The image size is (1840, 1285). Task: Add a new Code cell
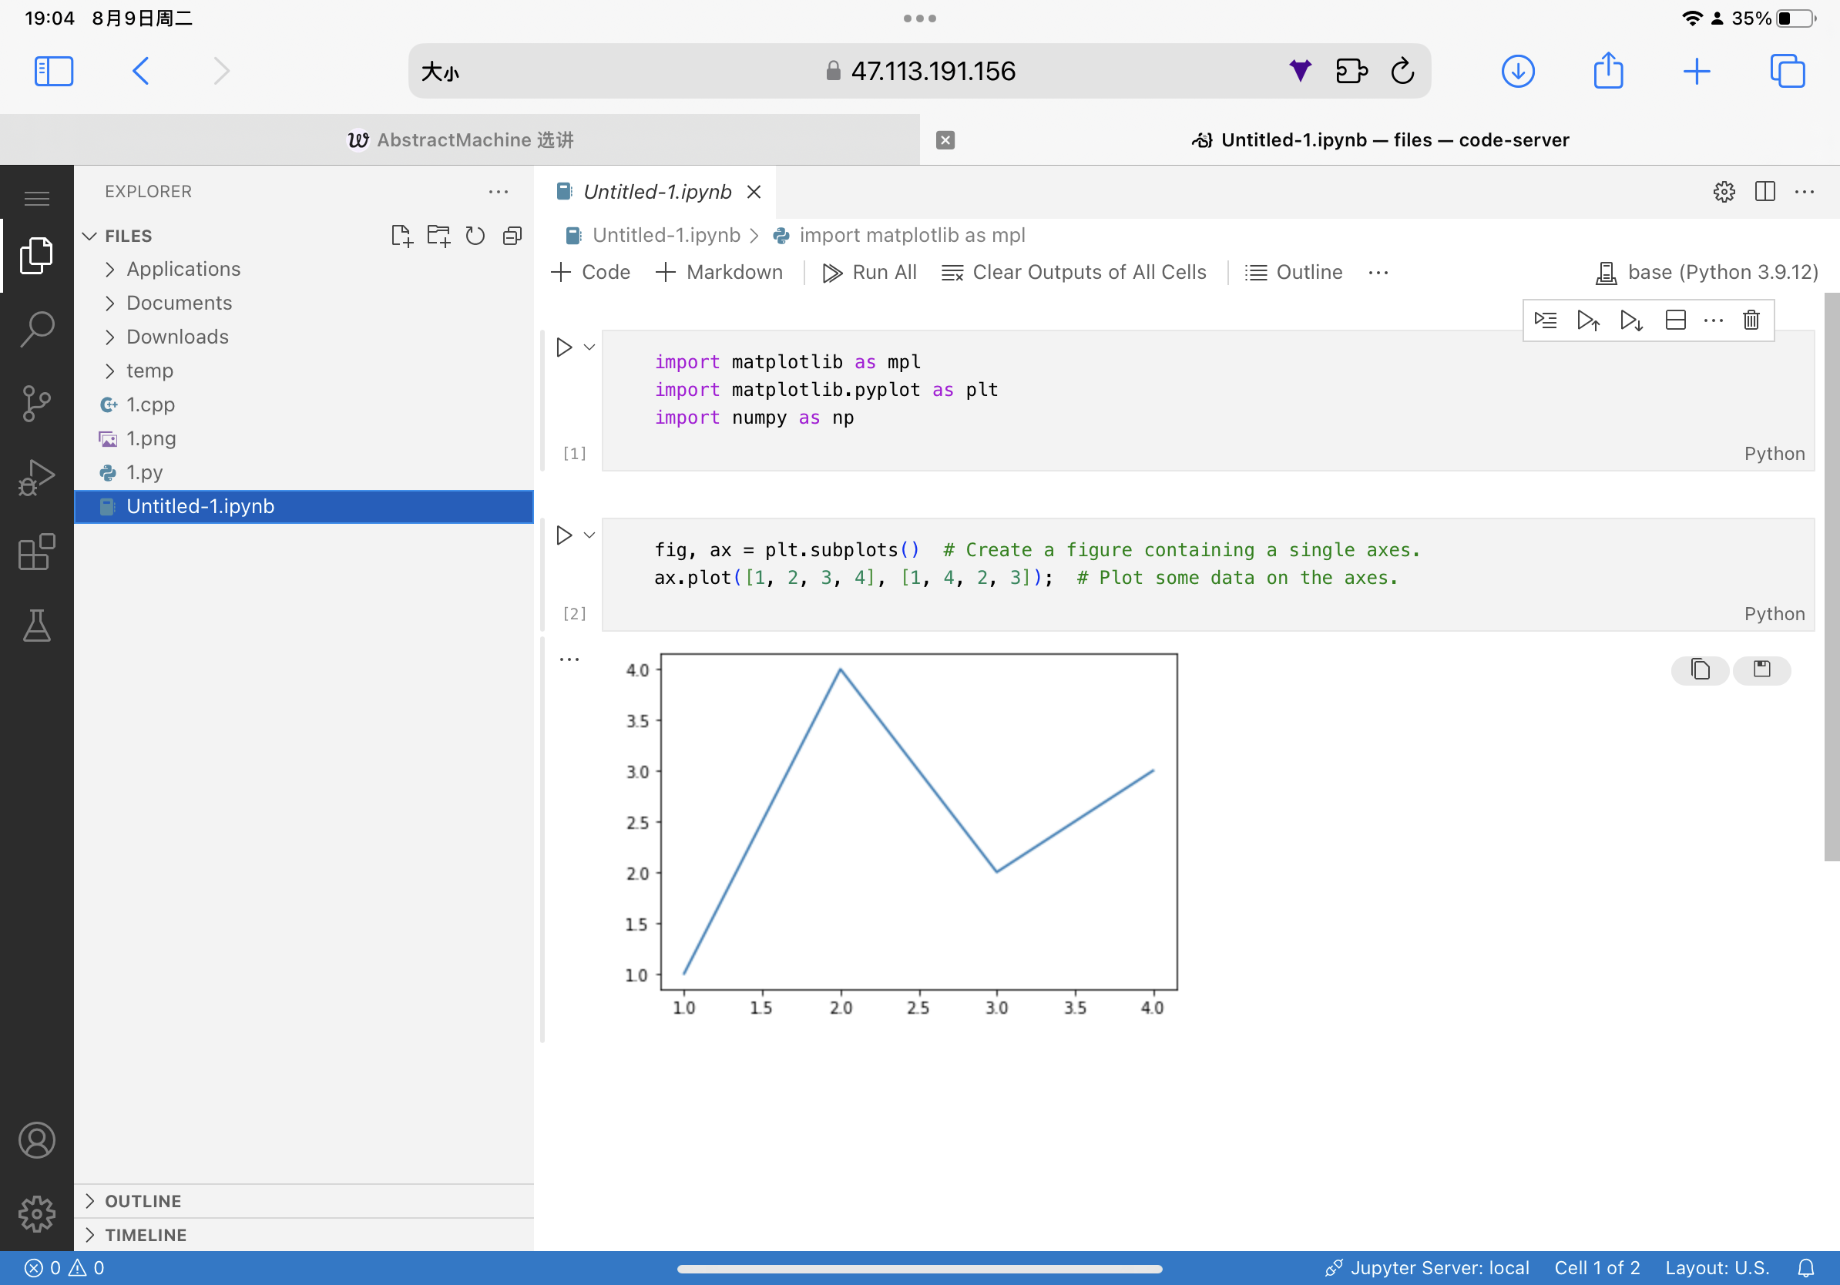(591, 273)
